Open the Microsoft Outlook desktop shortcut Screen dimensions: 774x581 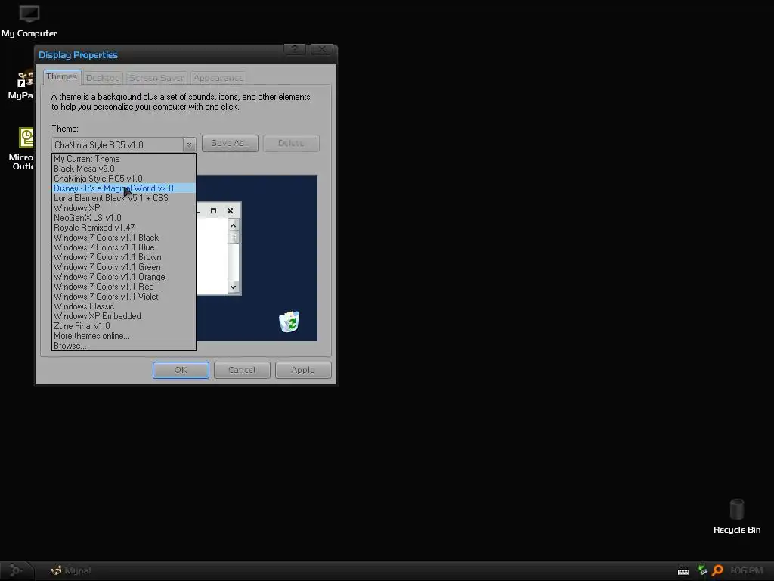click(x=22, y=149)
